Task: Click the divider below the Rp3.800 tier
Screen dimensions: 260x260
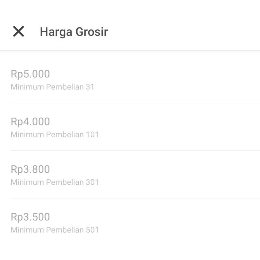Action: coord(135,198)
